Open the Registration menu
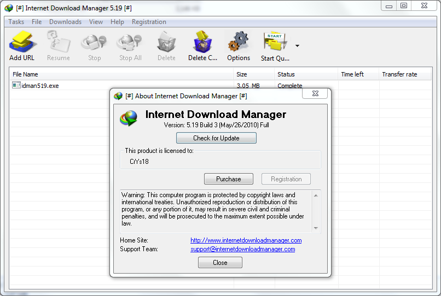The image size is (441, 296). click(x=149, y=22)
